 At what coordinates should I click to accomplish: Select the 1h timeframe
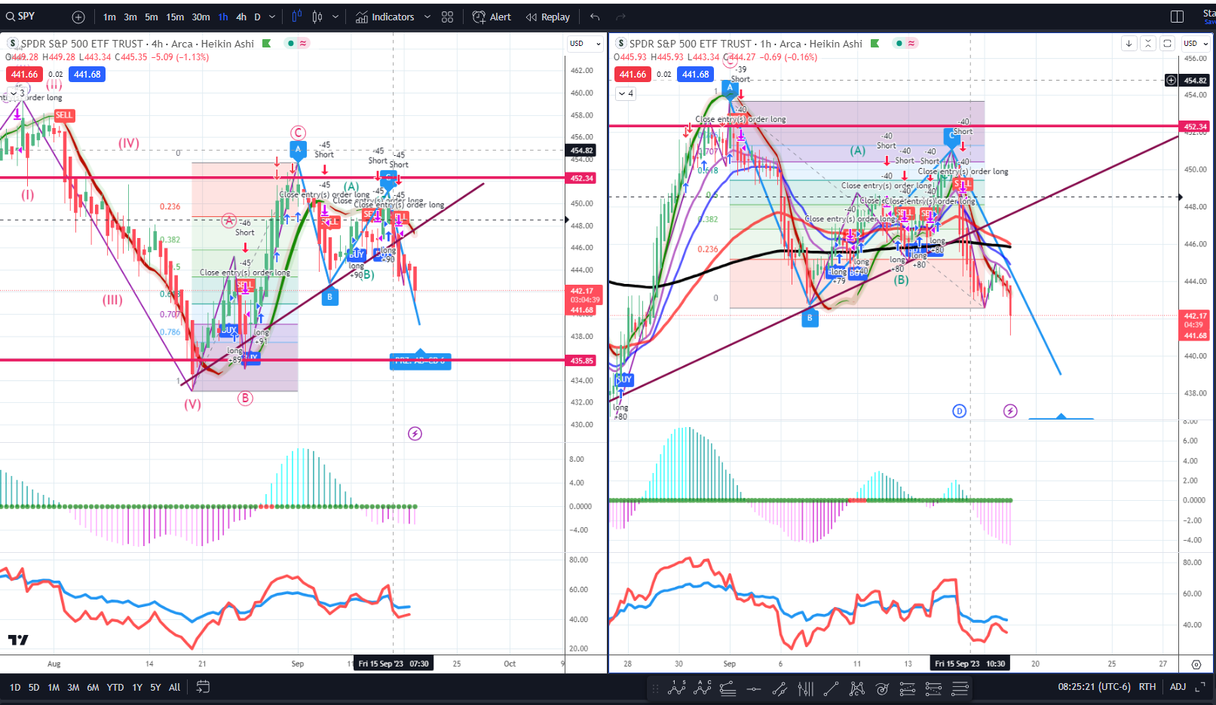[x=223, y=17]
